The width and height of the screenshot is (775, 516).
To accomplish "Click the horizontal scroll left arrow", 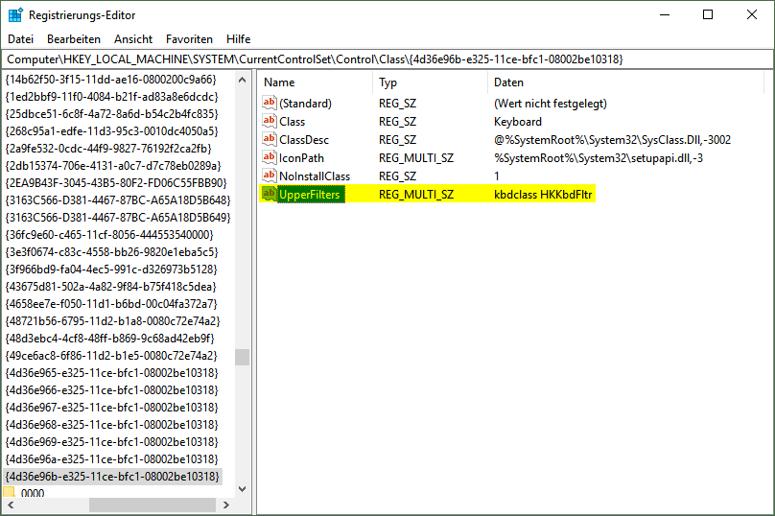I will point(11,505).
